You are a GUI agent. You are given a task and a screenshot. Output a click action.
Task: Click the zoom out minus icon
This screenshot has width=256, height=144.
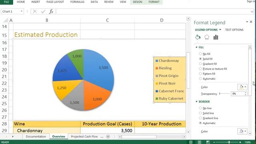214,142
